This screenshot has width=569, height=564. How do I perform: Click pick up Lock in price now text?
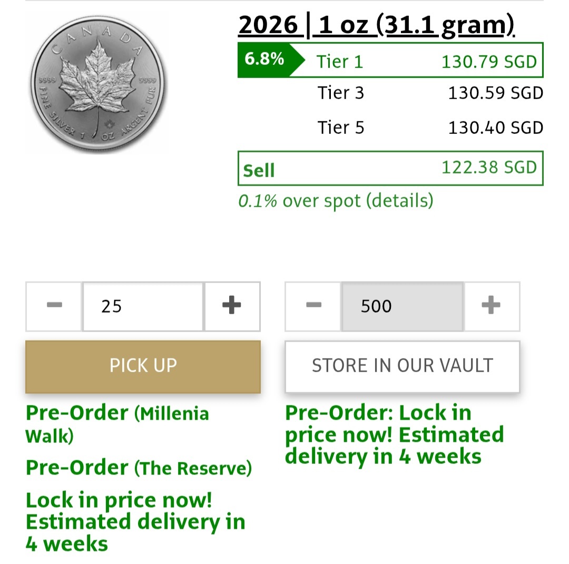[x=135, y=522]
